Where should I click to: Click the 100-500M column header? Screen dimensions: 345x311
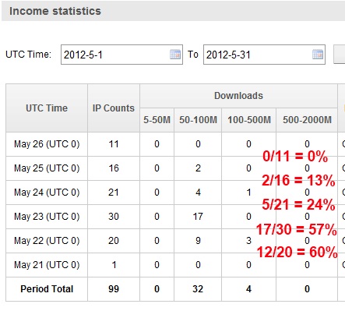click(249, 120)
